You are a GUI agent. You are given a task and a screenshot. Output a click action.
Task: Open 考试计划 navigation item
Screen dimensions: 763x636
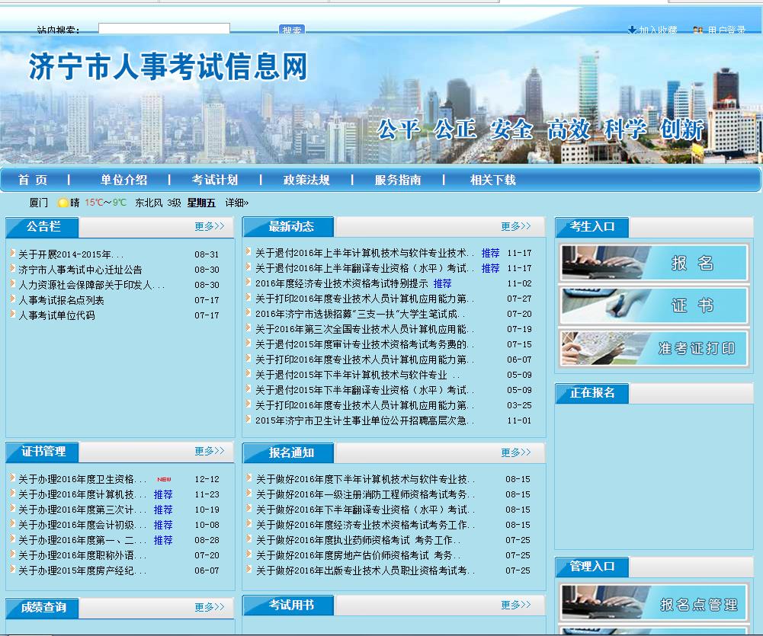tap(215, 180)
